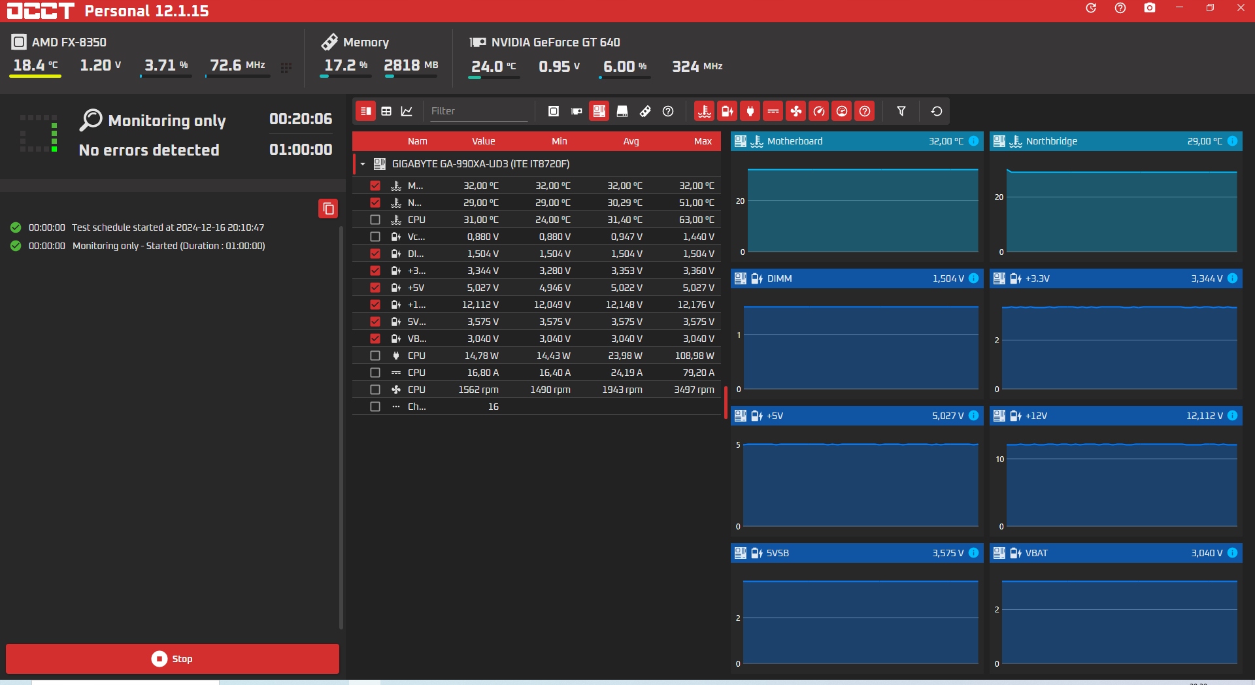Viewport: 1255px width, 685px height.
Task: Toggle the usage dial sensor filter
Action: (842, 111)
